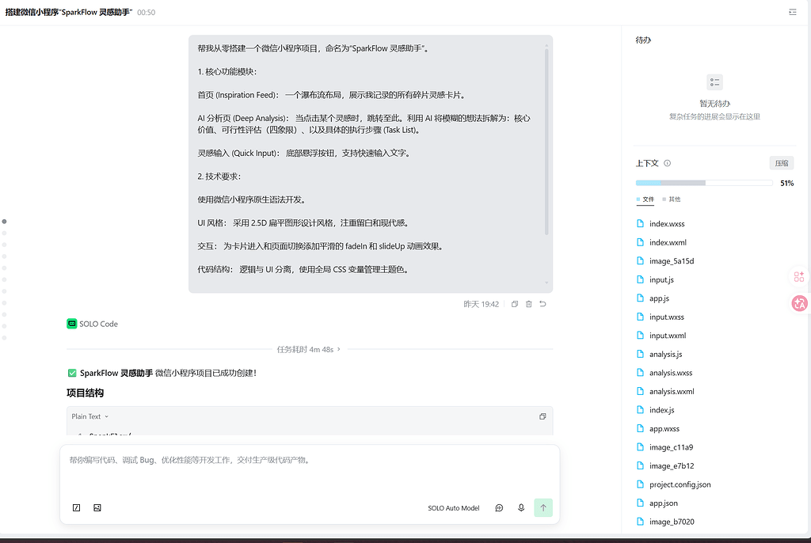Click the info icon next to 上下文
Screen dimensions: 811x543
click(667, 163)
